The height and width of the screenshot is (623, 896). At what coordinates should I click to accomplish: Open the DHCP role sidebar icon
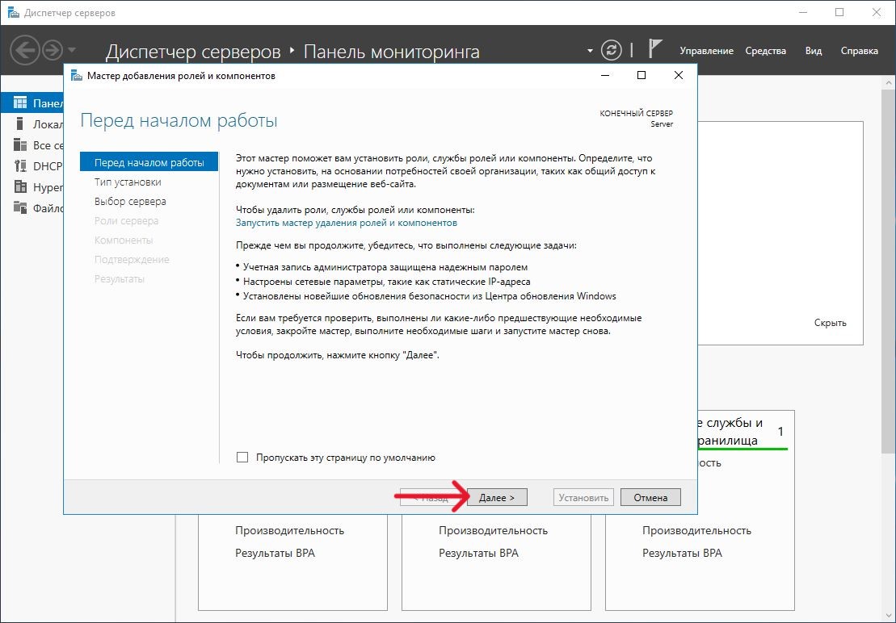pos(20,166)
